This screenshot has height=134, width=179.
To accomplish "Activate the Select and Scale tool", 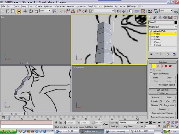I will (x=36, y=11).
